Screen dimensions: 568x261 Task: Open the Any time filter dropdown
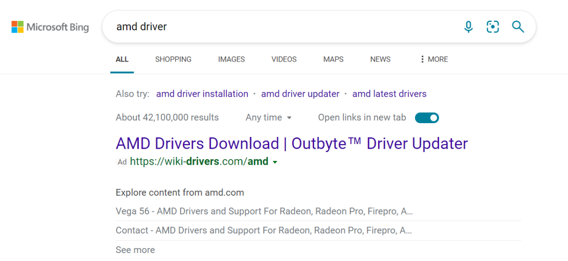click(269, 117)
